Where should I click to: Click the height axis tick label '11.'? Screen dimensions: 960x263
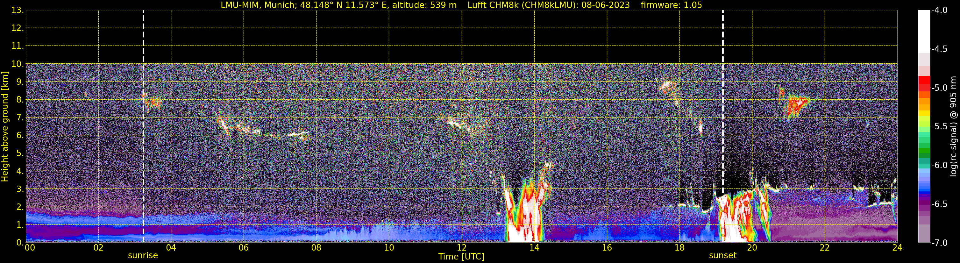point(18,46)
